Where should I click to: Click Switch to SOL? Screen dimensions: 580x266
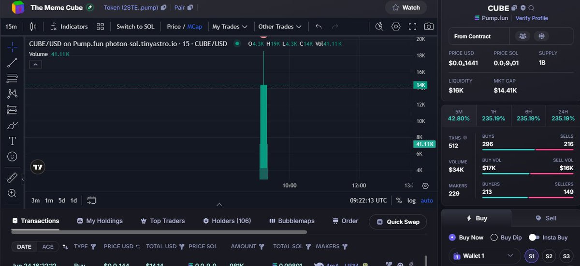point(135,27)
